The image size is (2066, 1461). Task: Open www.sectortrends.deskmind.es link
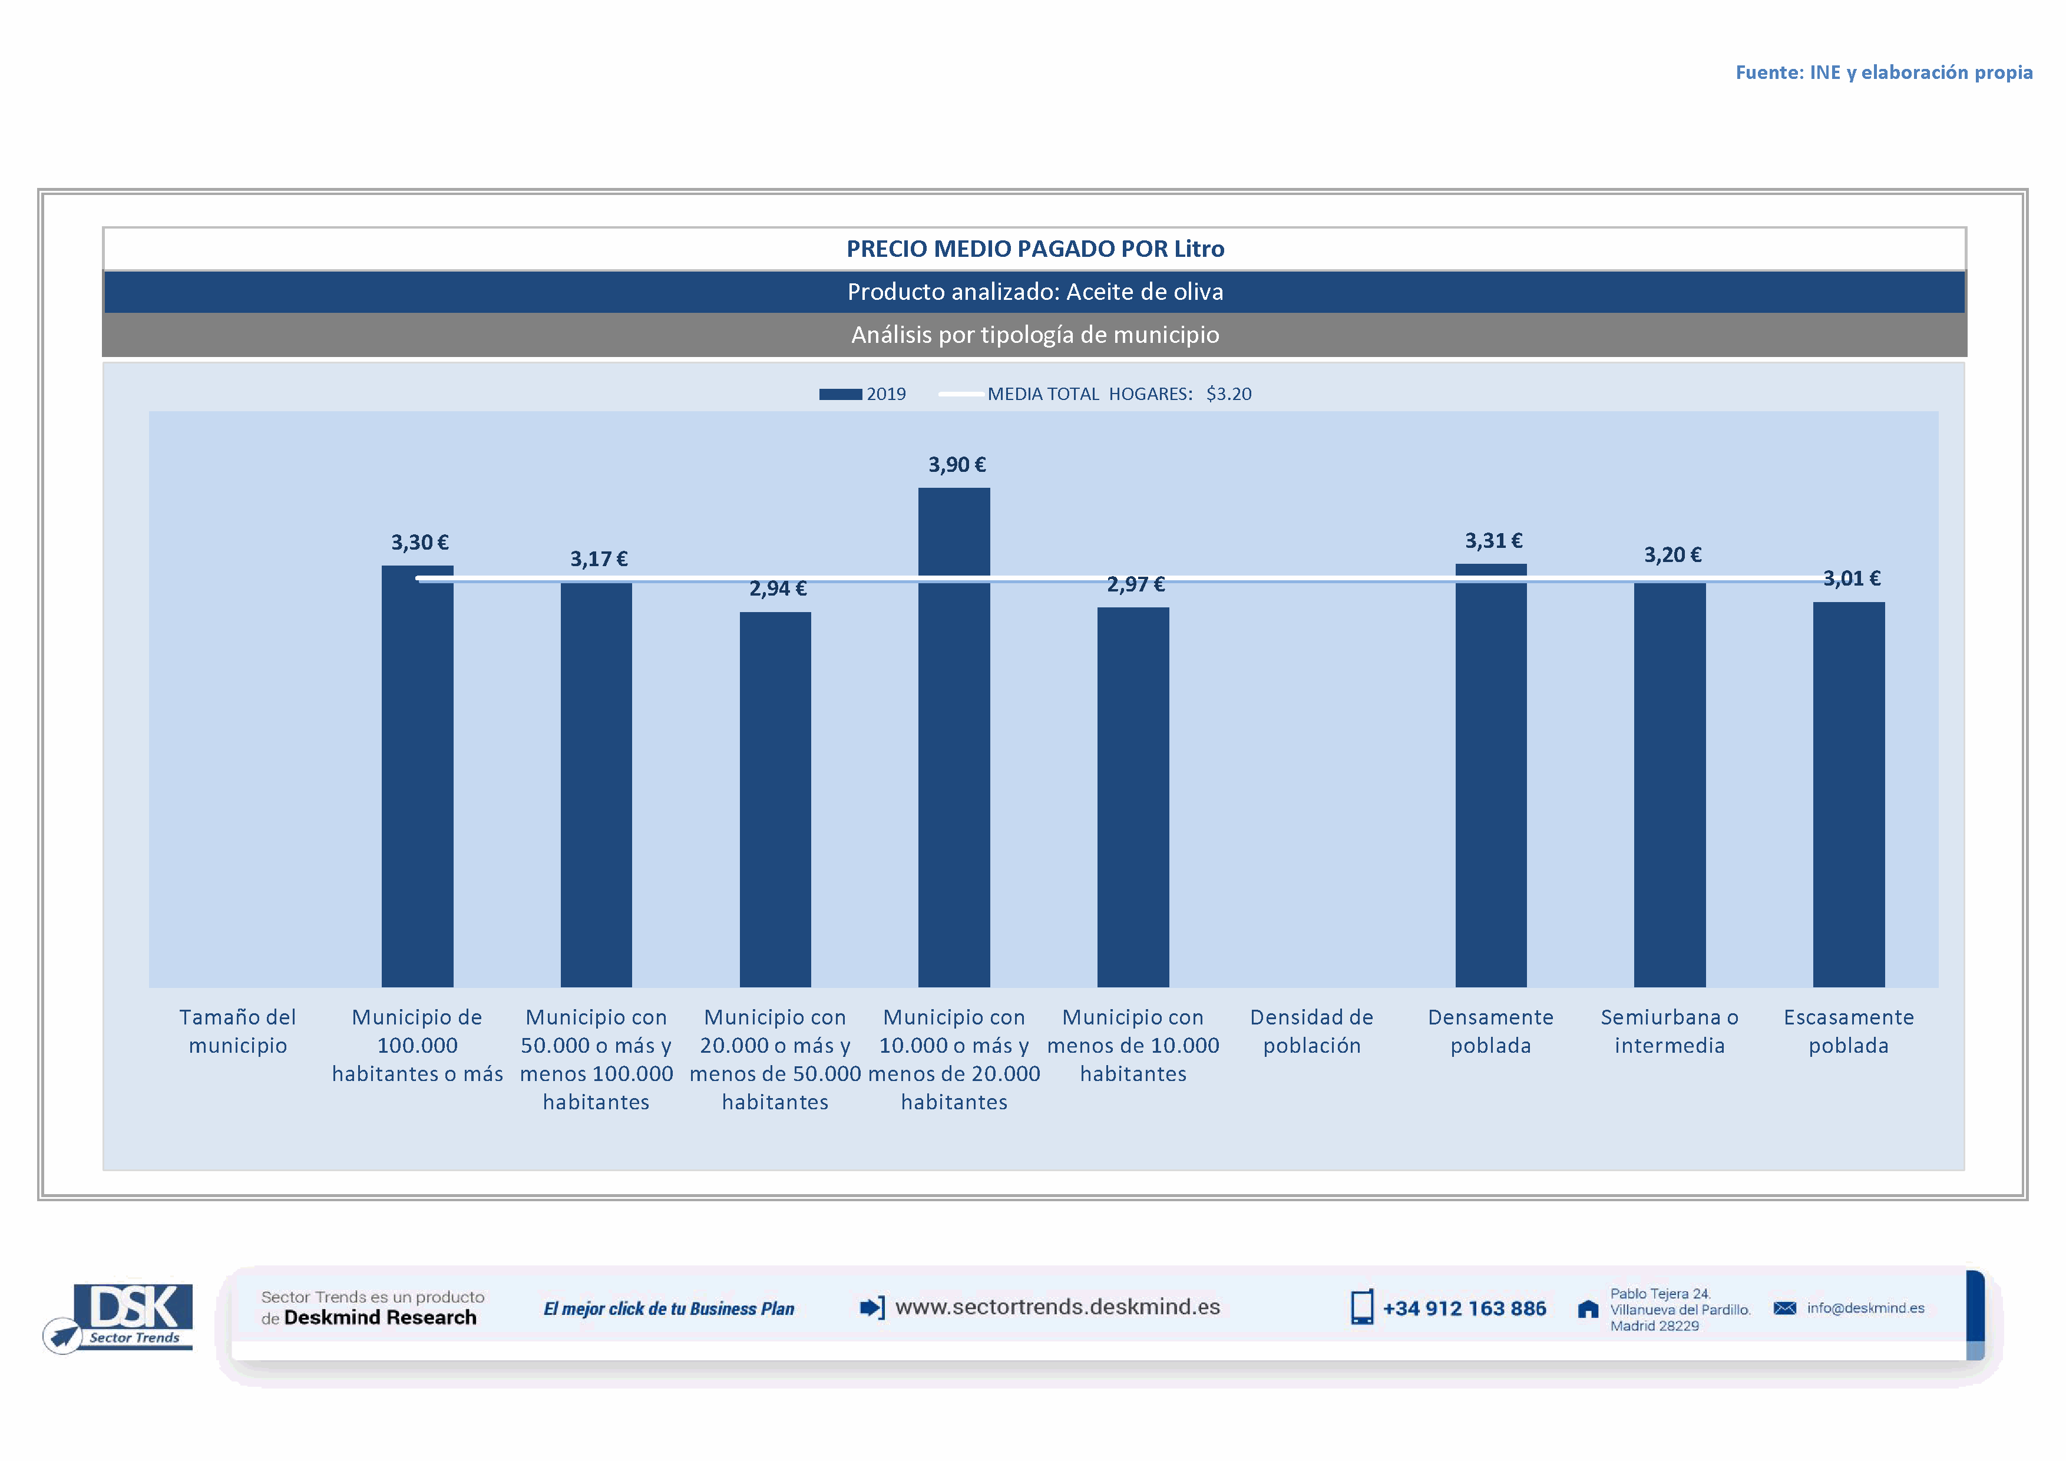coord(1057,1307)
